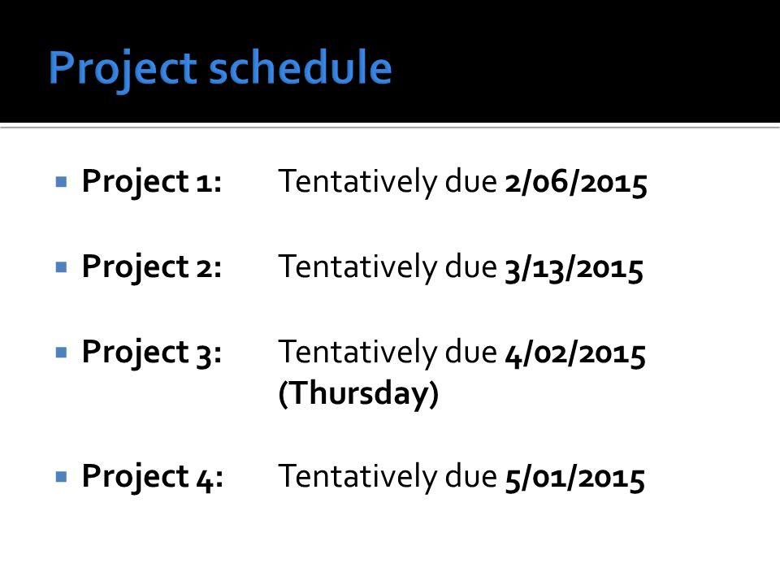Select the Project 4: label
Image resolution: width=780 pixels, height=585 pixels.
coord(153,477)
